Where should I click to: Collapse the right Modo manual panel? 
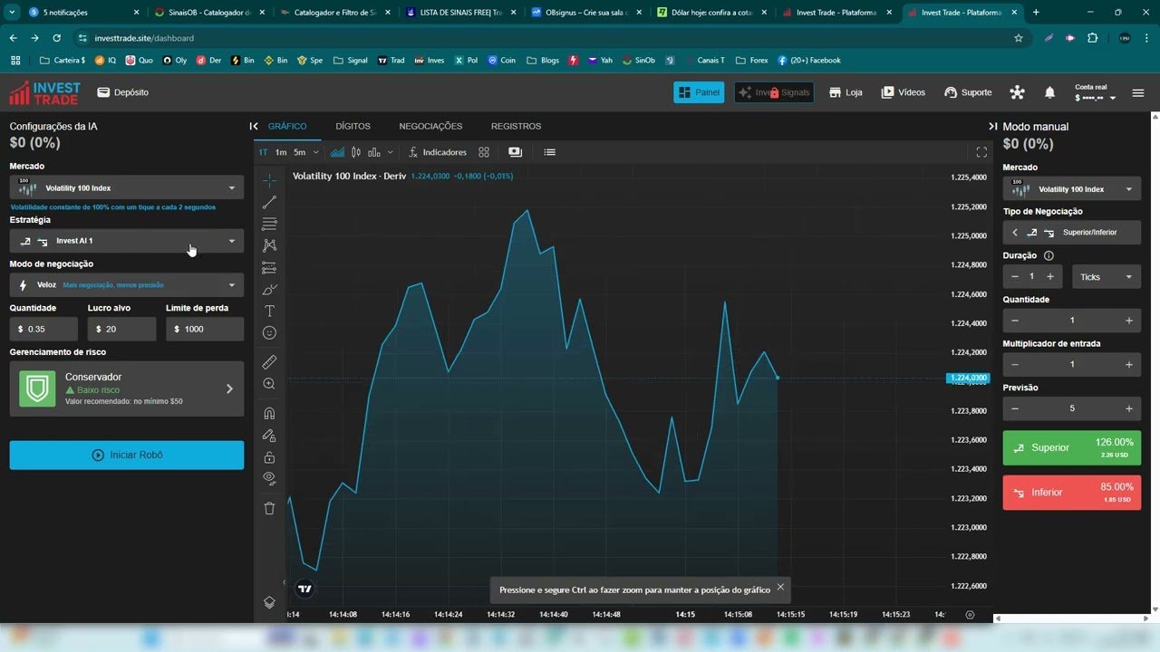(992, 126)
